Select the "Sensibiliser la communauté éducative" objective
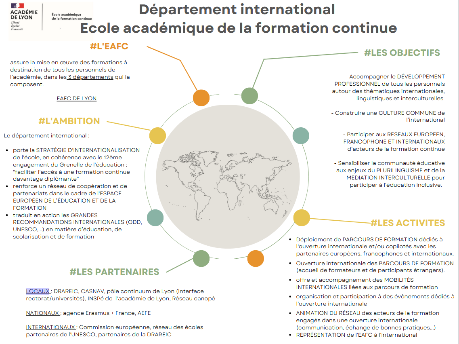Image resolution: width=459 pixels, height=344 pixels. 389,174
